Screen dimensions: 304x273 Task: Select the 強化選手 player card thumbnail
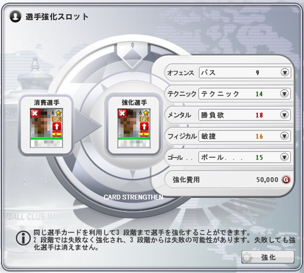(134, 128)
